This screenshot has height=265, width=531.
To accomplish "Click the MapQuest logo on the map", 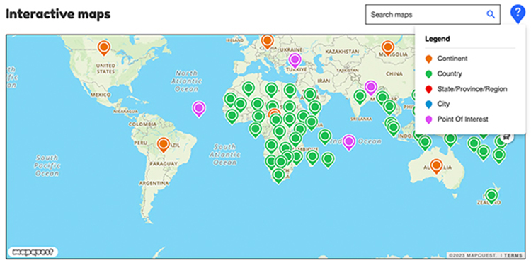I will 33,252.
